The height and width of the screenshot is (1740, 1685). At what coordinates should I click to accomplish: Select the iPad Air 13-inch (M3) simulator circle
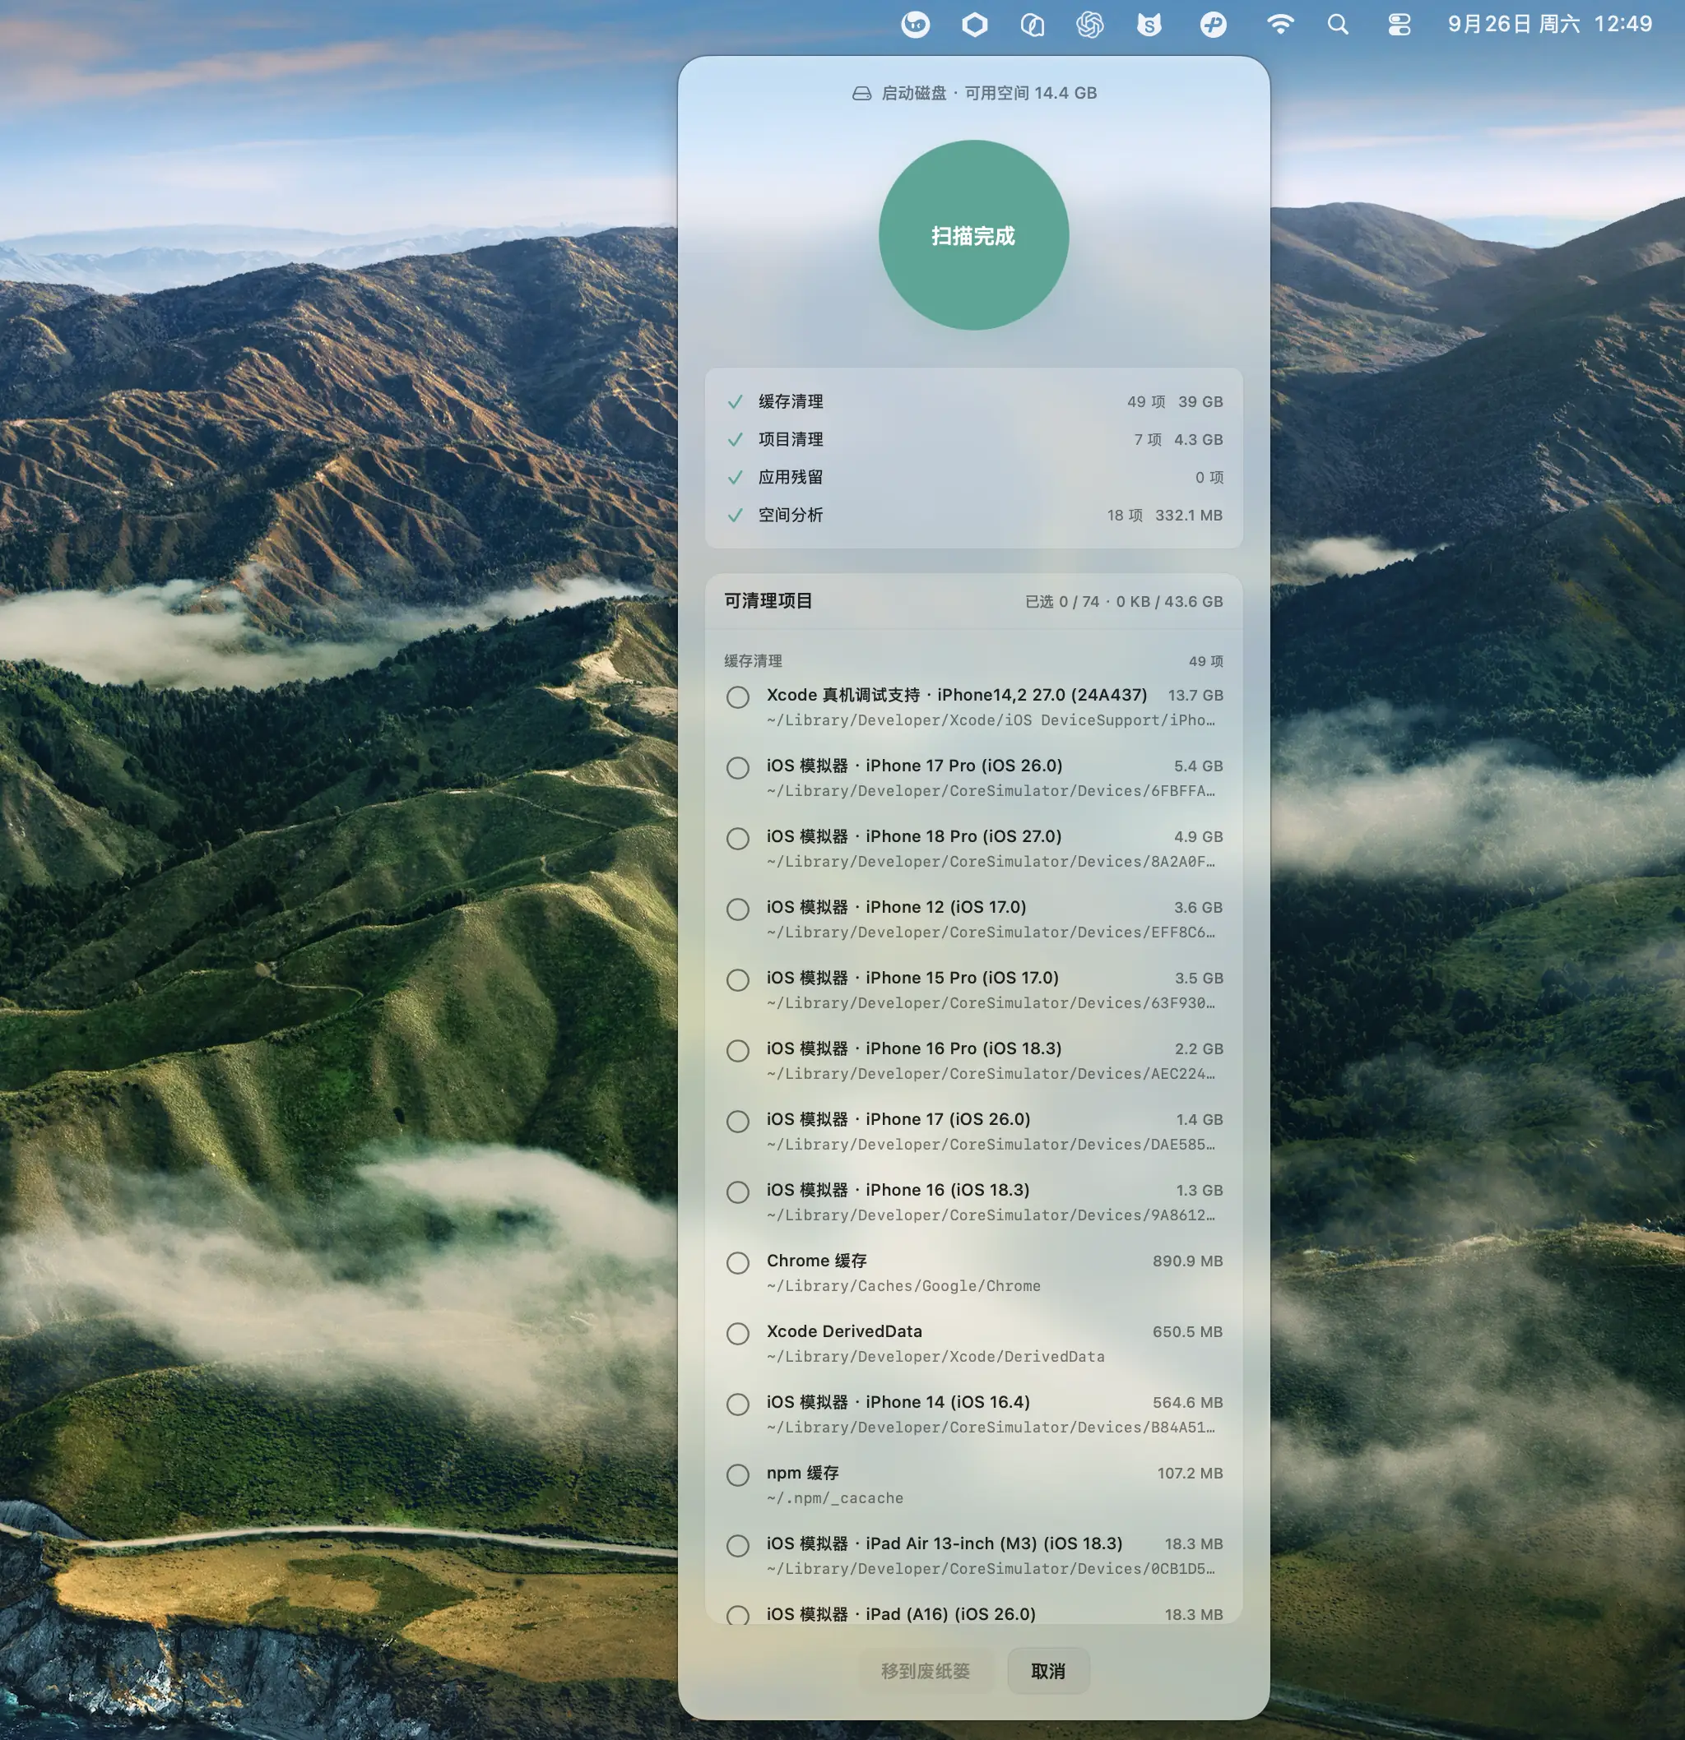coord(737,1546)
